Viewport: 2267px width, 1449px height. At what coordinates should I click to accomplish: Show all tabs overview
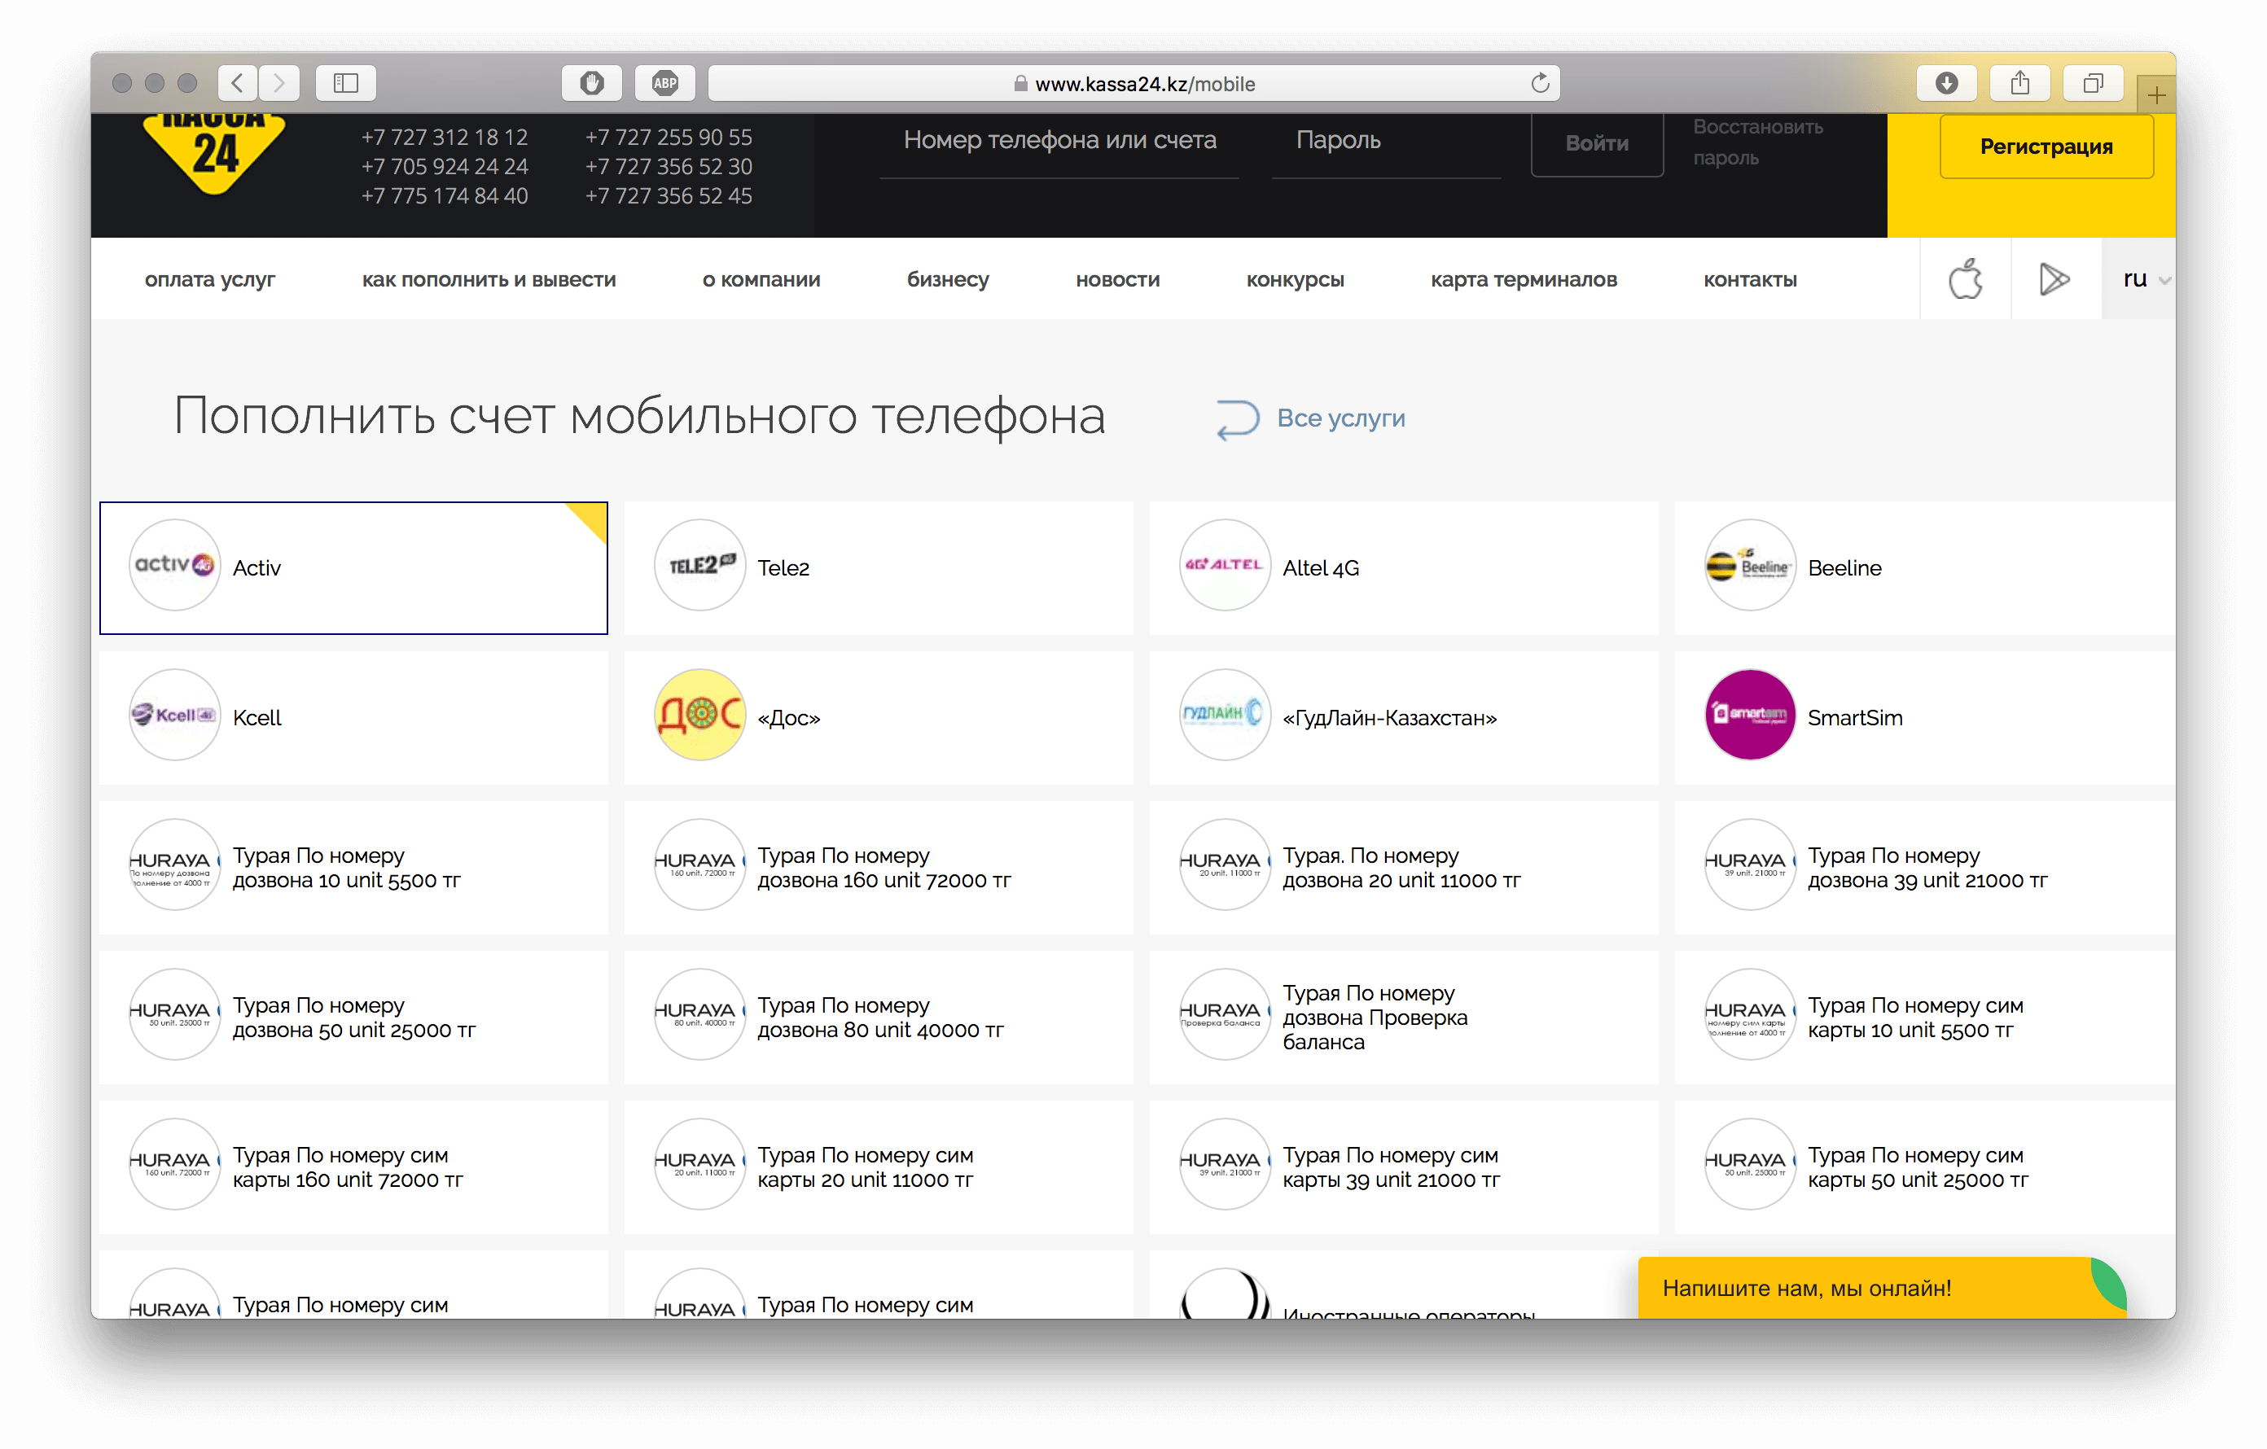point(2092,83)
